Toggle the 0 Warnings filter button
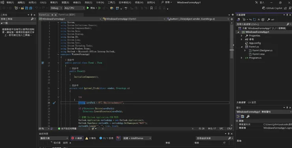292x148 pixels. pyautogui.click(x=90, y=138)
